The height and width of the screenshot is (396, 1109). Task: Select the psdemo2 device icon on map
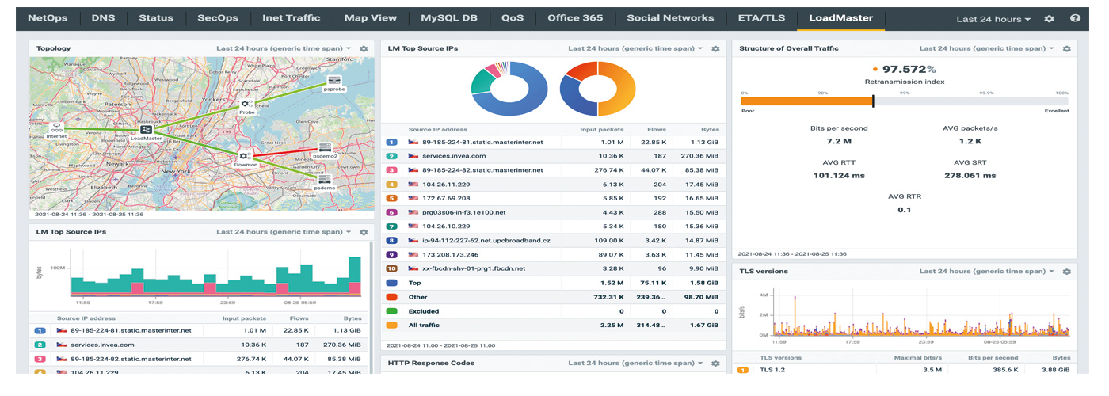click(x=325, y=147)
